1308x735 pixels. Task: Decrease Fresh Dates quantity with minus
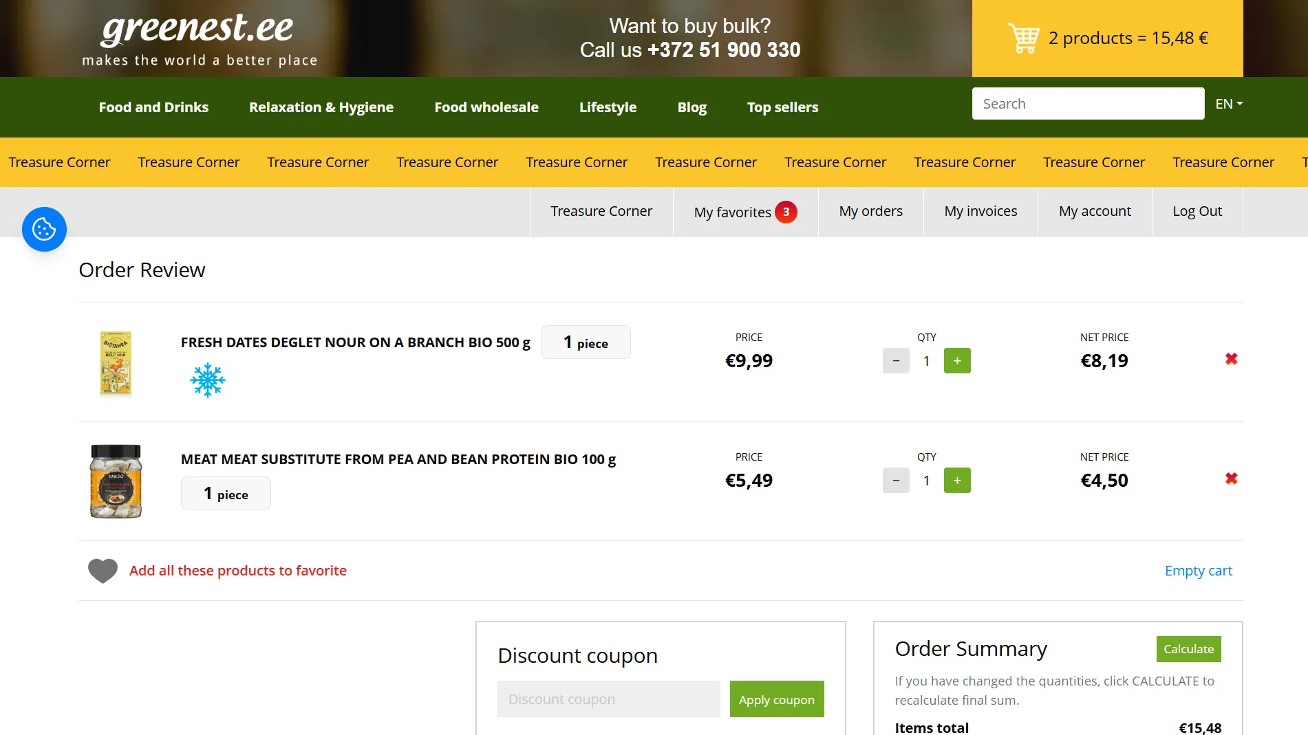pyautogui.click(x=896, y=361)
